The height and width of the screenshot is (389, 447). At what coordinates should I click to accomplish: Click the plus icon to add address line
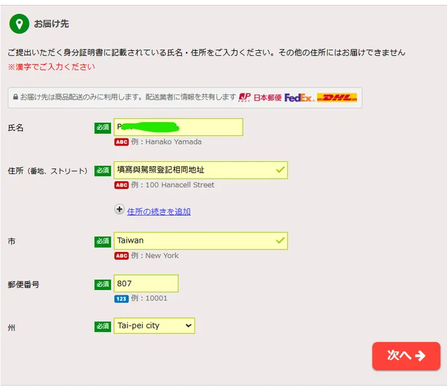(x=120, y=210)
